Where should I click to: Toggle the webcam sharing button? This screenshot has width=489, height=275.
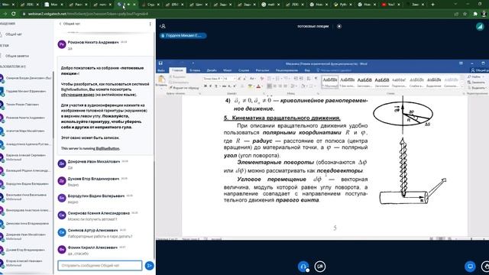point(319,267)
